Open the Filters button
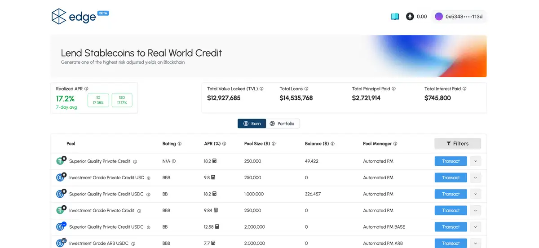The width and height of the screenshot is (539, 248). 458,144
